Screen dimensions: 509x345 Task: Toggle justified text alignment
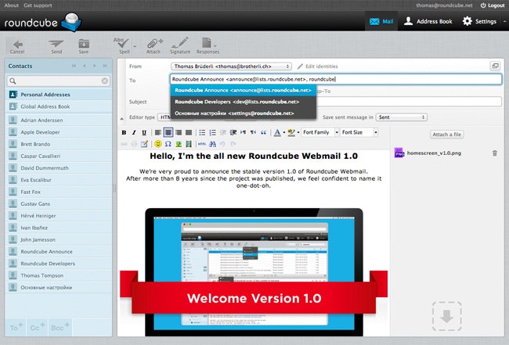coord(188,132)
